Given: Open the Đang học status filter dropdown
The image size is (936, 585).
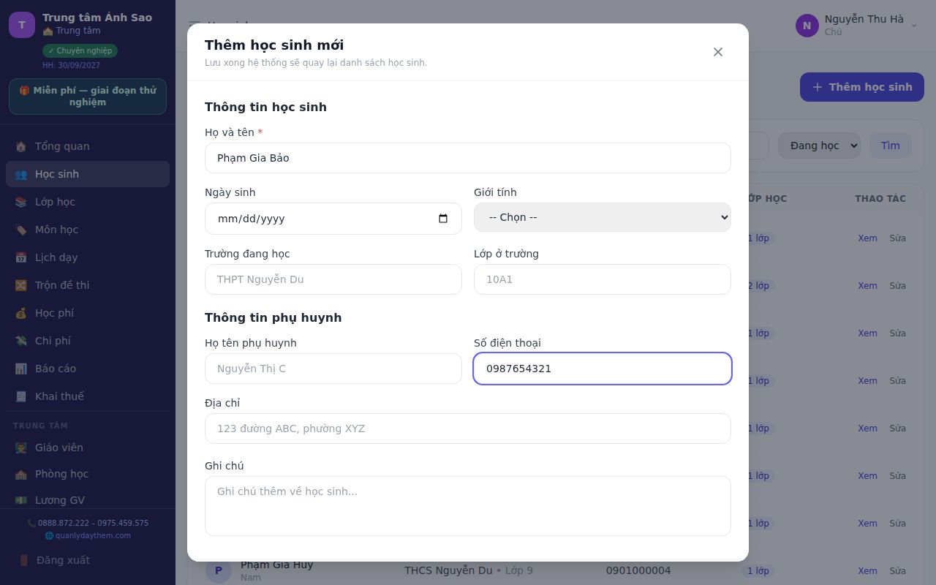Looking at the screenshot, I should coord(819,146).
